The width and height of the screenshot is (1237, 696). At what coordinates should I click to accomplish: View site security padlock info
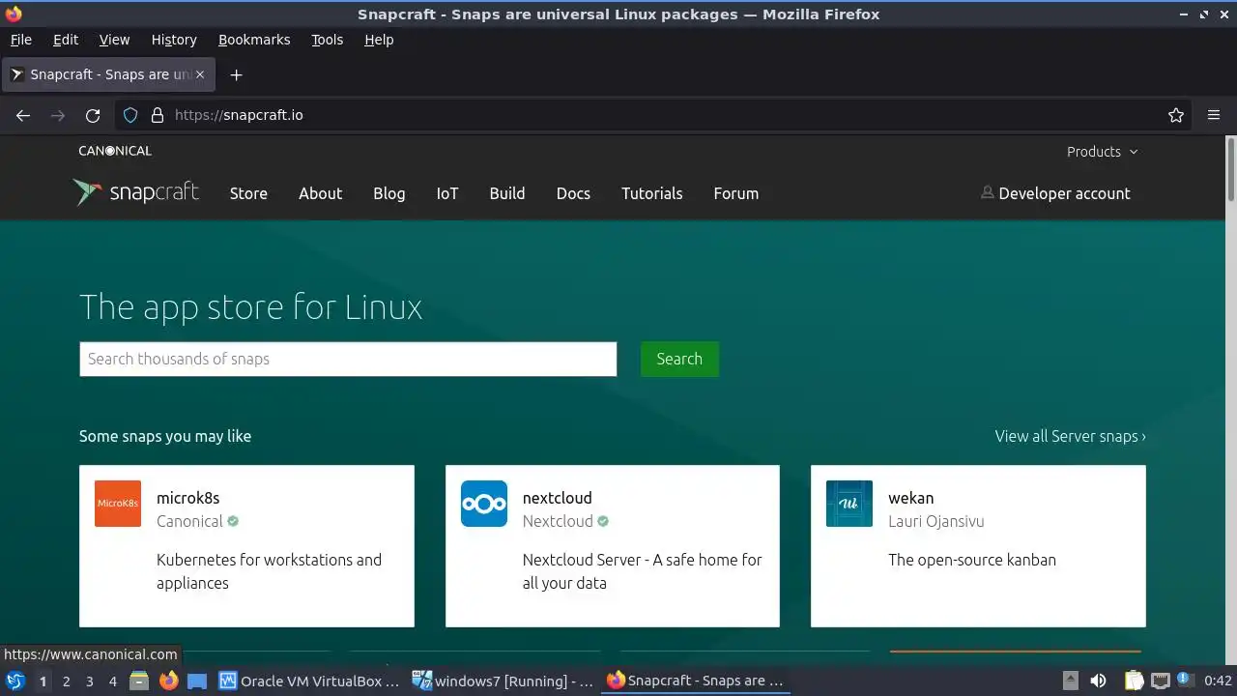pos(158,115)
